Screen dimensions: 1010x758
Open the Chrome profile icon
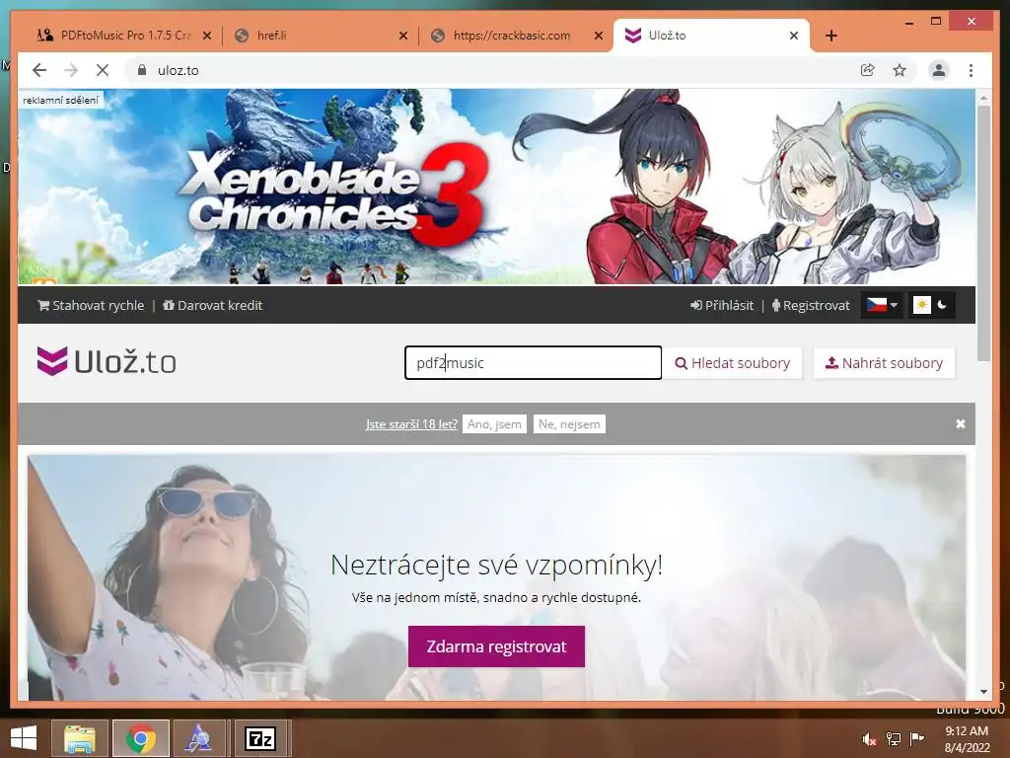[939, 70]
